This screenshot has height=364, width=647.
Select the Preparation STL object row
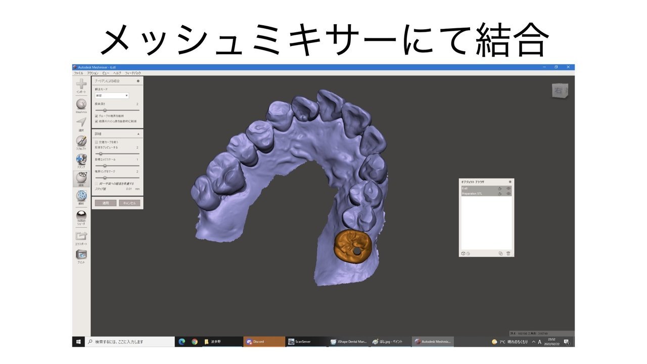(486, 194)
